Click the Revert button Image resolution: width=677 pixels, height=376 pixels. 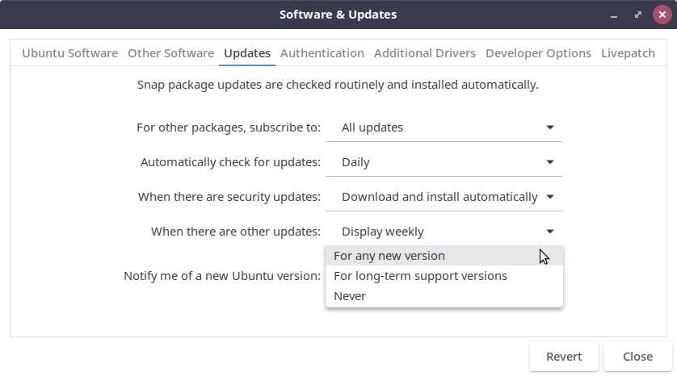tap(564, 357)
